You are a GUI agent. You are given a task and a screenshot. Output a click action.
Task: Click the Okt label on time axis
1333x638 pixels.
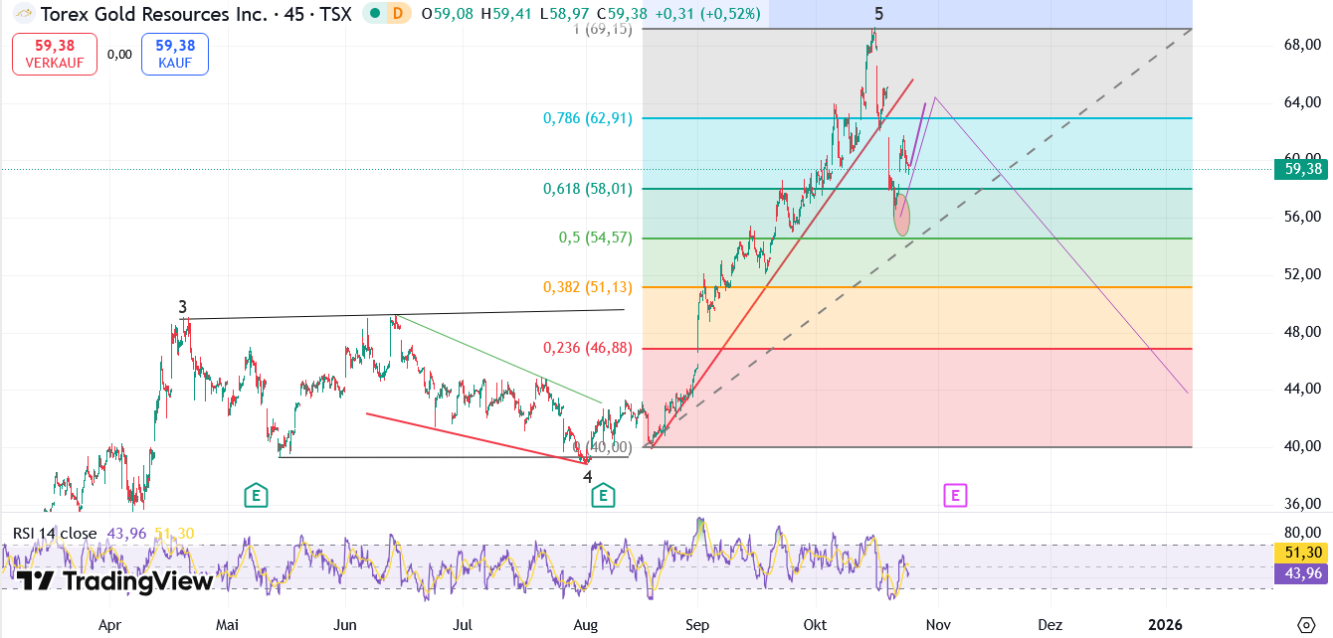[x=816, y=625]
